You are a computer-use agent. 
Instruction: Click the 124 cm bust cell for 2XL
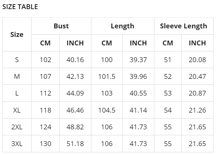click(45, 127)
